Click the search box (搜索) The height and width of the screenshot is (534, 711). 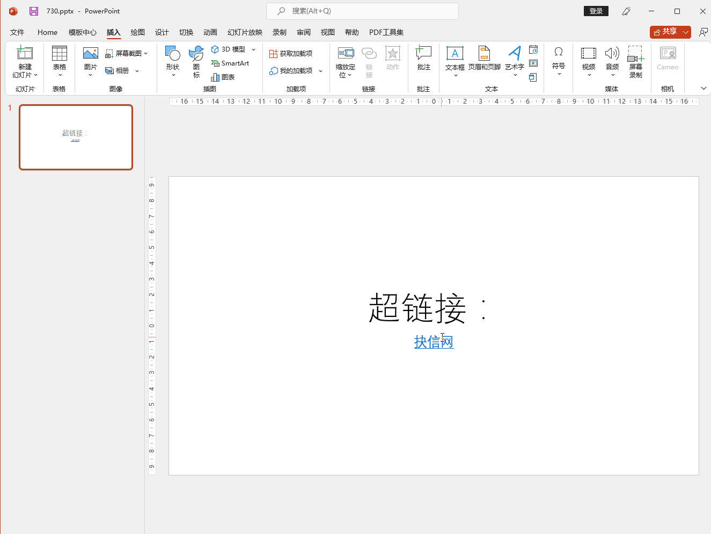pos(362,11)
